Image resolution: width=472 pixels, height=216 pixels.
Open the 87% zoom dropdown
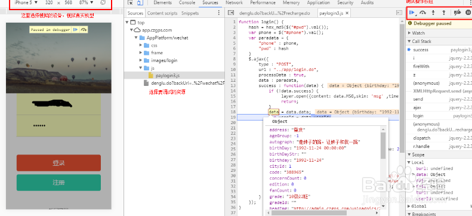[87, 2]
